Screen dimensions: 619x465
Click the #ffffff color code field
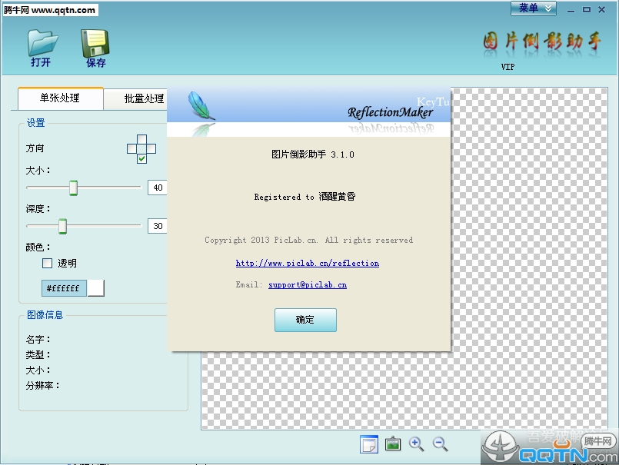point(64,288)
